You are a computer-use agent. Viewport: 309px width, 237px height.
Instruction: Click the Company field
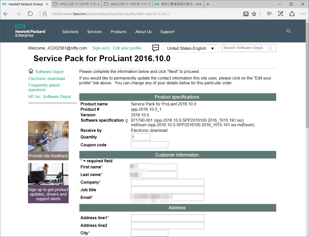[x=168, y=182]
